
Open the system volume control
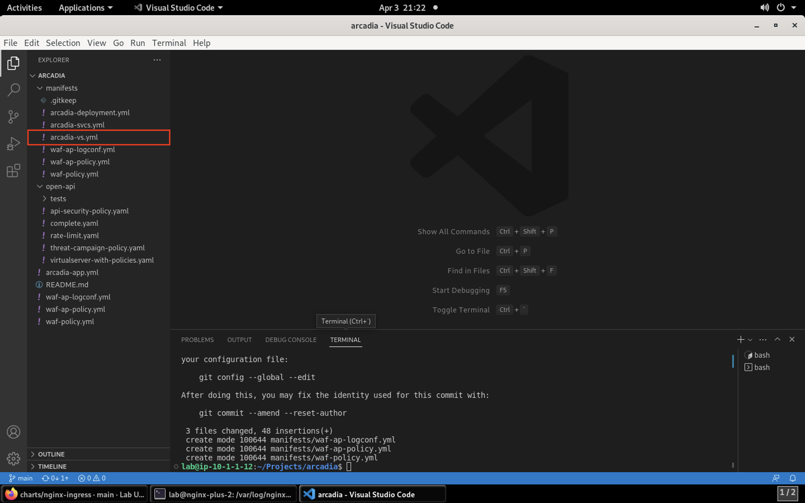[764, 8]
